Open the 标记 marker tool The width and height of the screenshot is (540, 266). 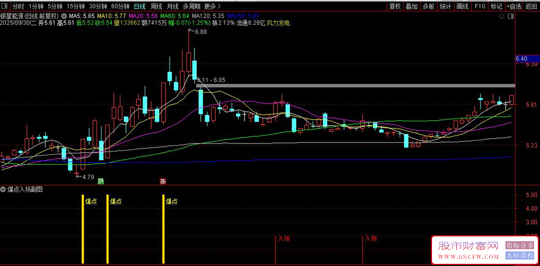[x=496, y=6]
